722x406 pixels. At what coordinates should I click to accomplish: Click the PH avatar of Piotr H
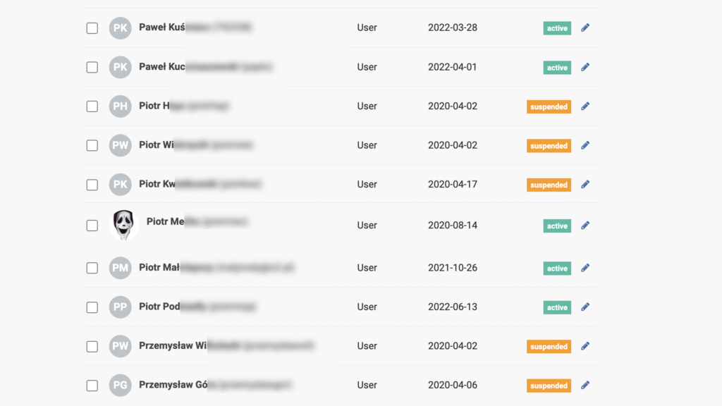point(120,106)
